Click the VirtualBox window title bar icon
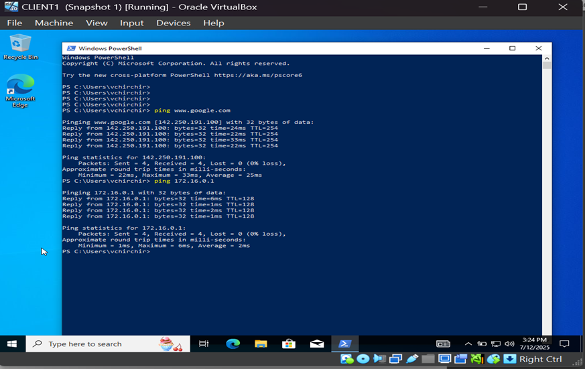This screenshot has width=585, height=369. [11, 7]
